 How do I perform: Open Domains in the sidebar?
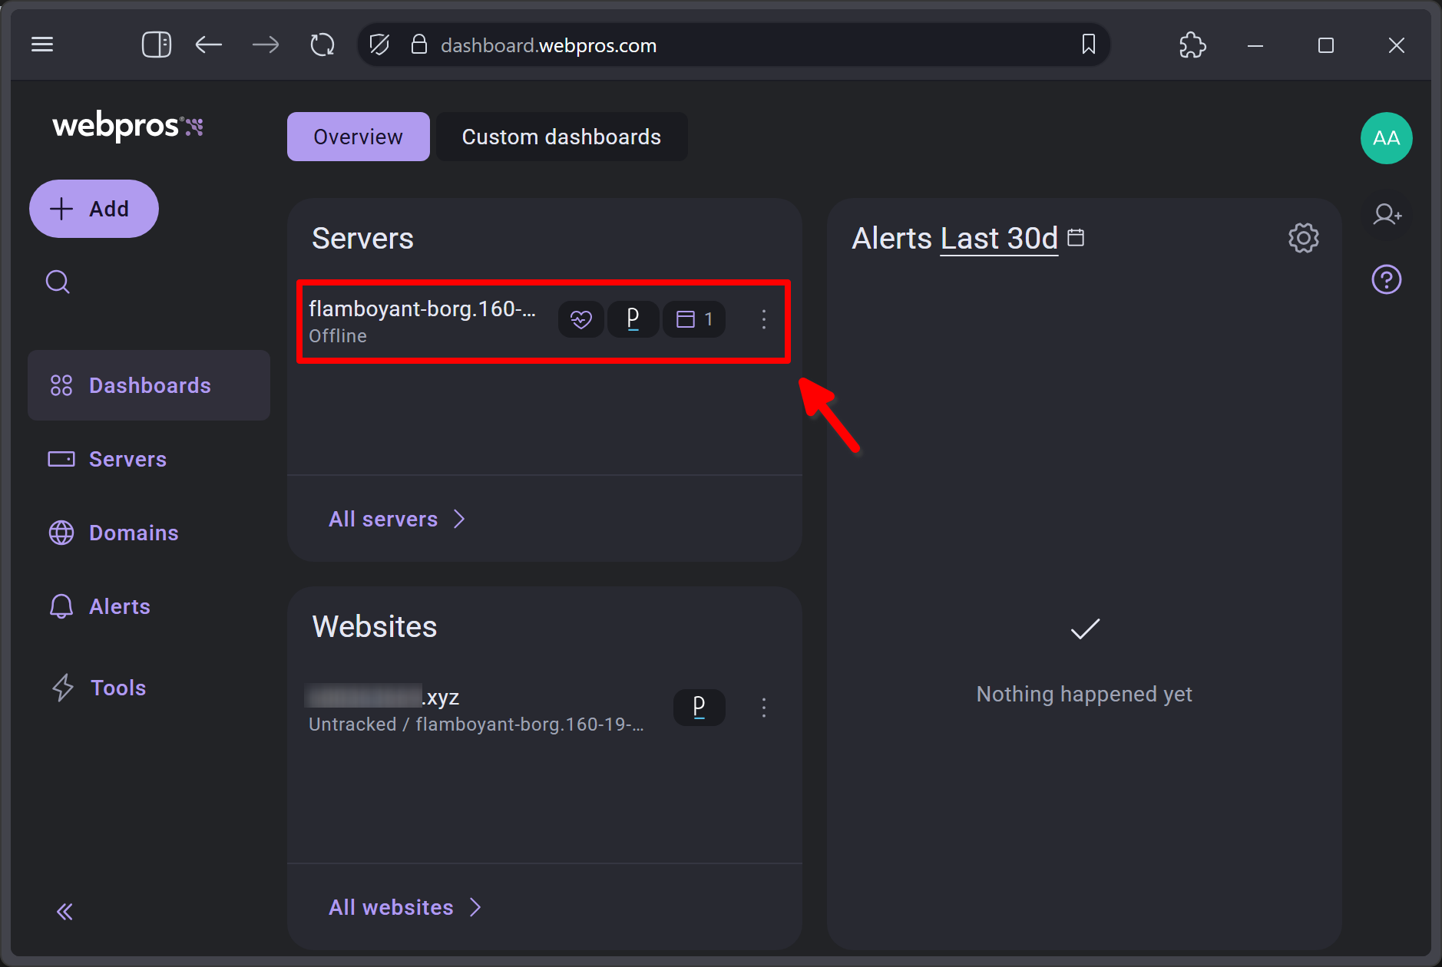coord(149,533)
